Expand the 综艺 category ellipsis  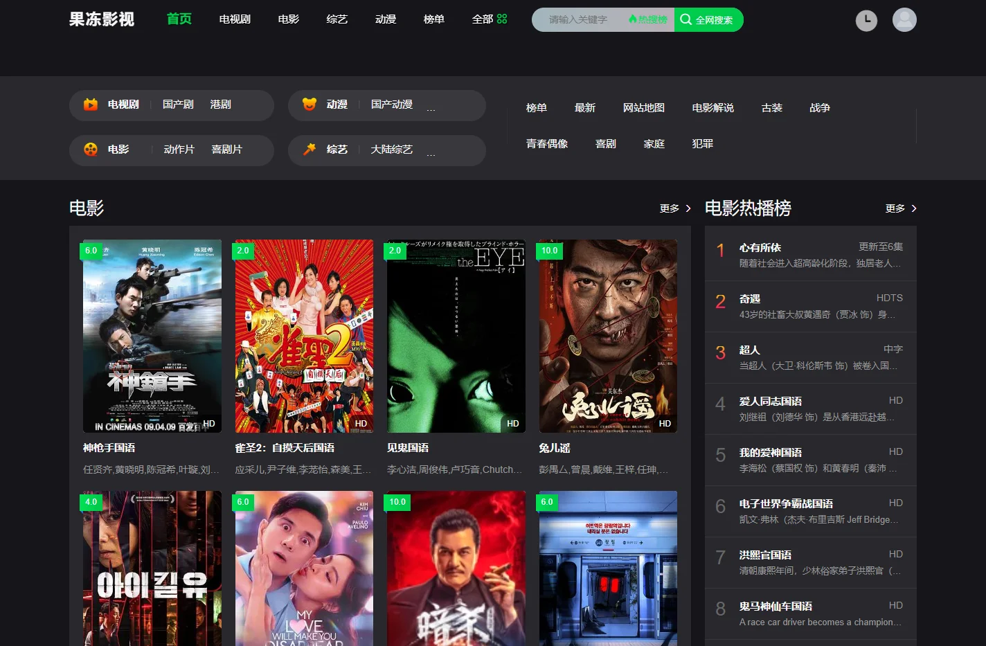pyautogui.click(x=431, y=153)
